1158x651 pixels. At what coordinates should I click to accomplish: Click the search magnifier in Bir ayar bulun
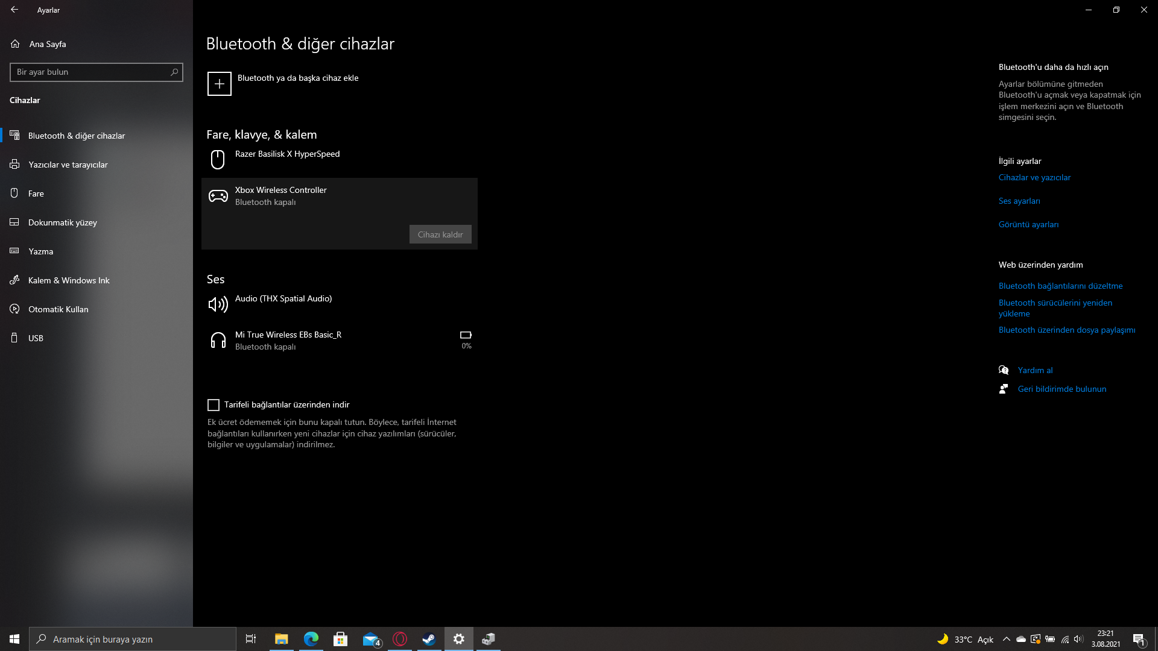[174, 72]
